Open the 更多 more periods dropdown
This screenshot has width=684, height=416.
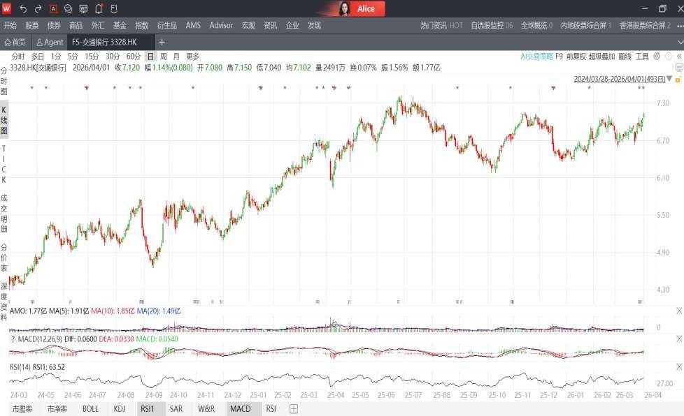tap(192, 57)
